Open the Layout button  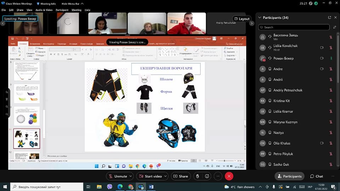tap(242, 19)
